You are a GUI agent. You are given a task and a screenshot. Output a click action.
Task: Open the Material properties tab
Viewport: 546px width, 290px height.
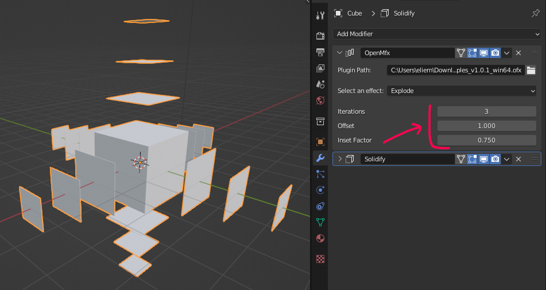point(320,238)
